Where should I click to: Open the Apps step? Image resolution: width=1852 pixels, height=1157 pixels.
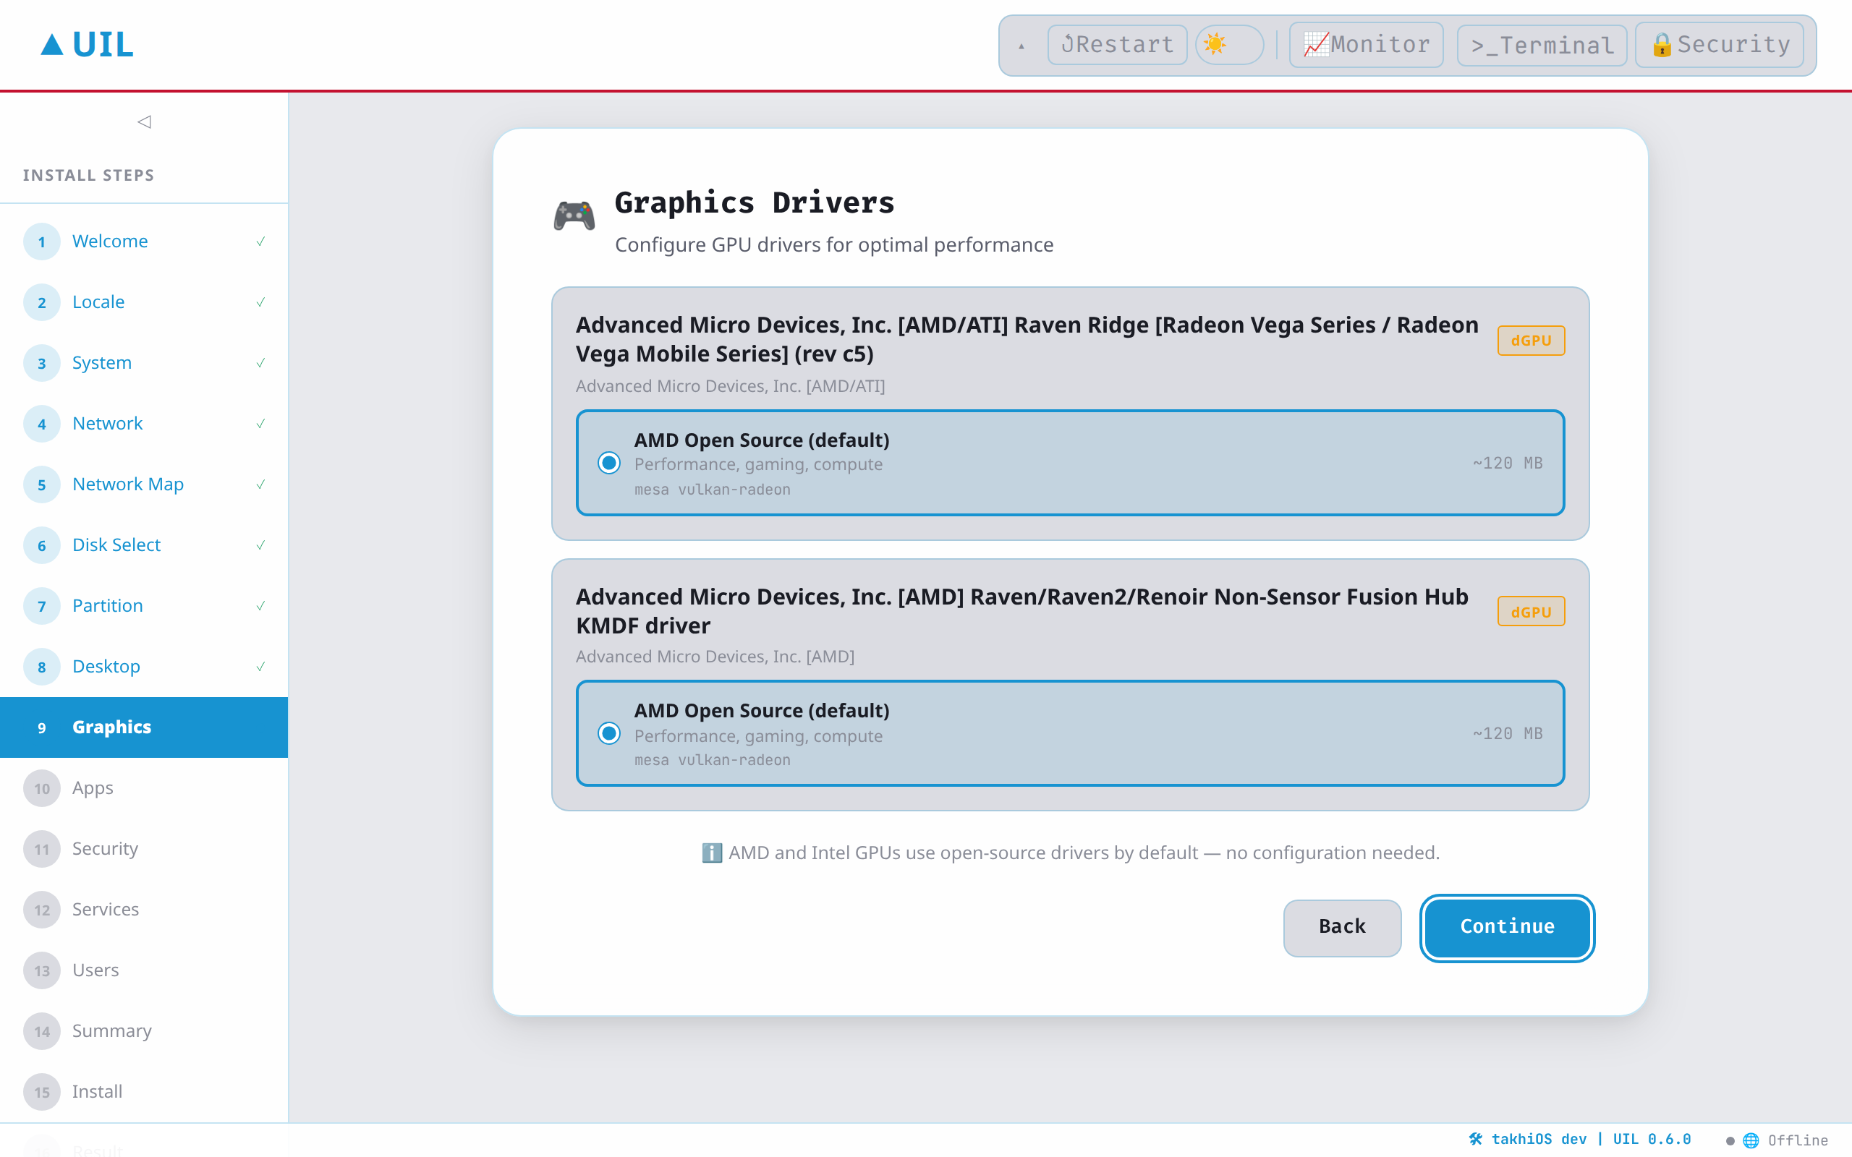(144, 788)
